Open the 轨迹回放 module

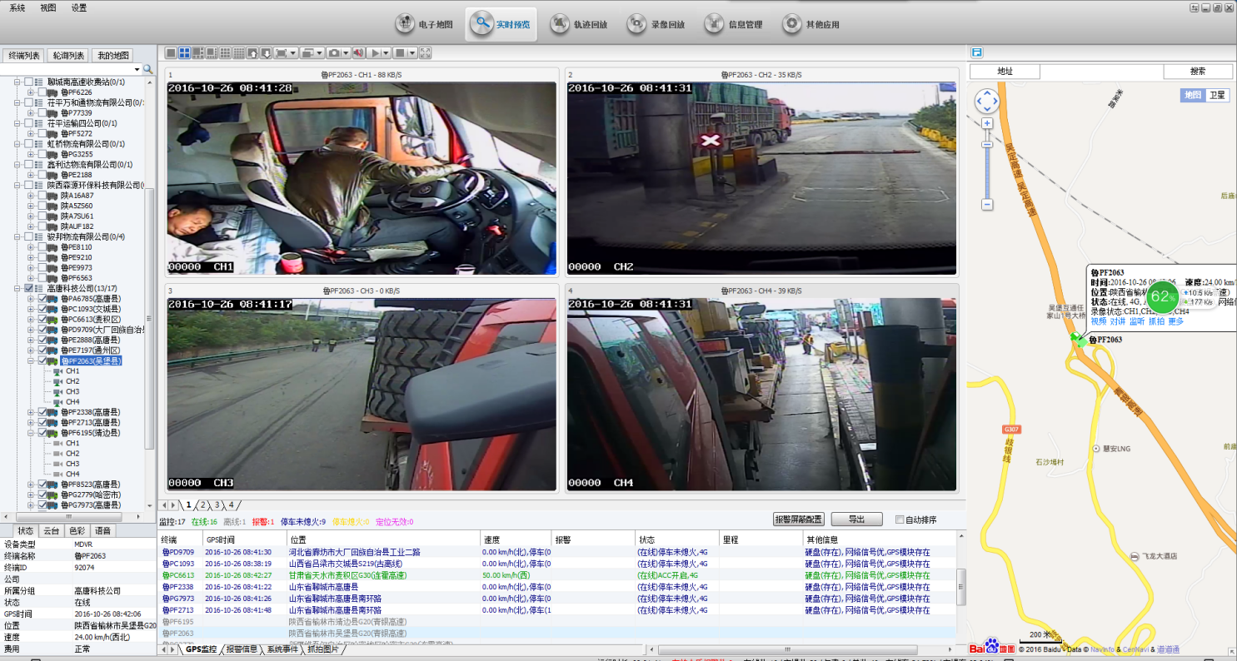pos(579,24)
